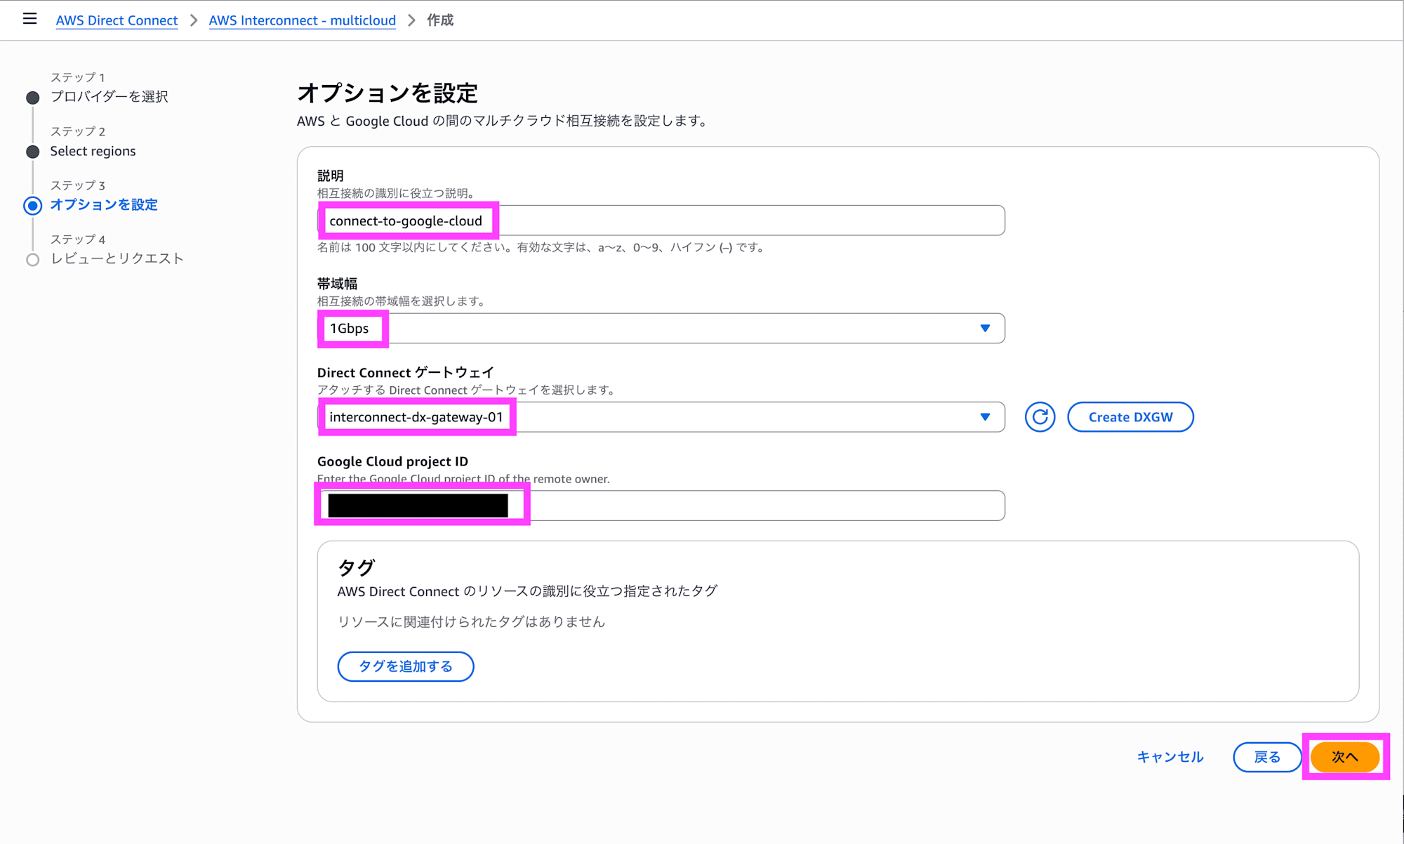This screenshot has height=844, width=1404.
Task: Click the 戻る button to go back
Action: click(1266, 757)
